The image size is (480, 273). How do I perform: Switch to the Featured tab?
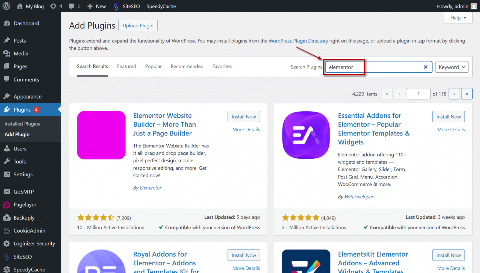(126, 66)
